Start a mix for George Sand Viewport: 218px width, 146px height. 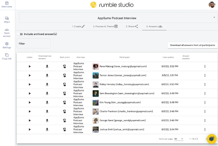(x=64, y=120)
